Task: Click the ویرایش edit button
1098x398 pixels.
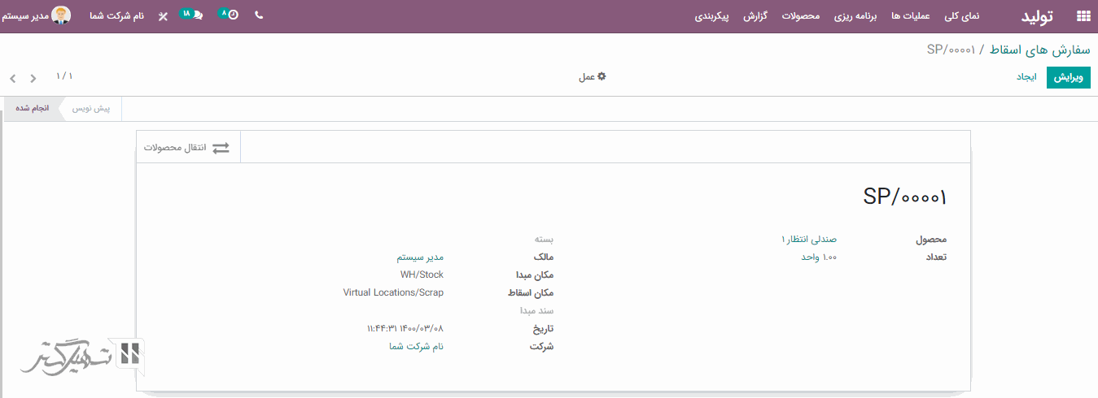Action: (1068, 77)
